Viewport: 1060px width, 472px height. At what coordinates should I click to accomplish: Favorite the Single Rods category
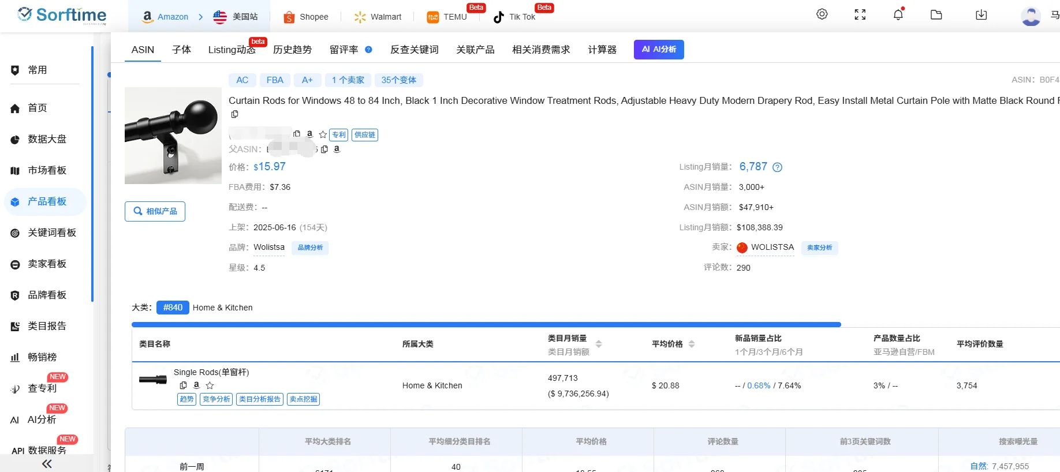[210, 385]
